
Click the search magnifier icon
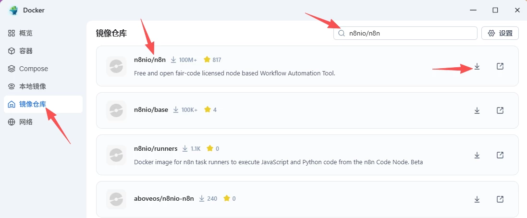point(342,33)
